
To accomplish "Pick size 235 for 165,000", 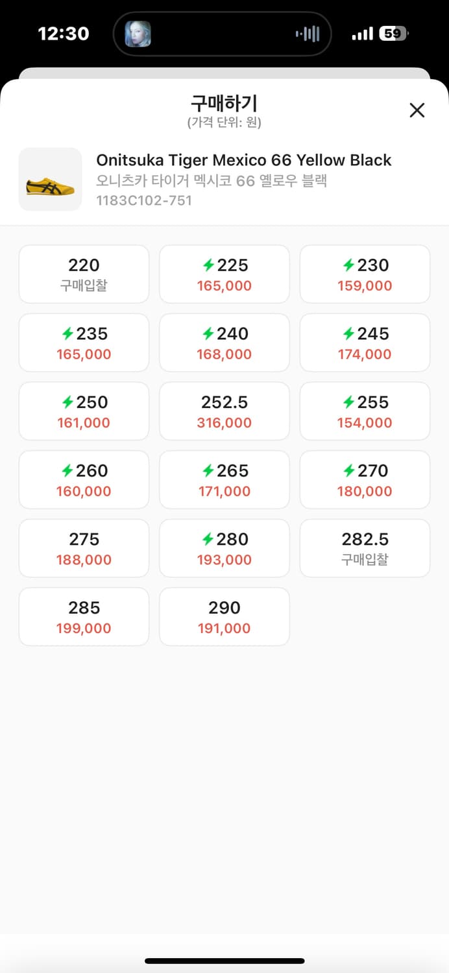I will coord(84,343).
